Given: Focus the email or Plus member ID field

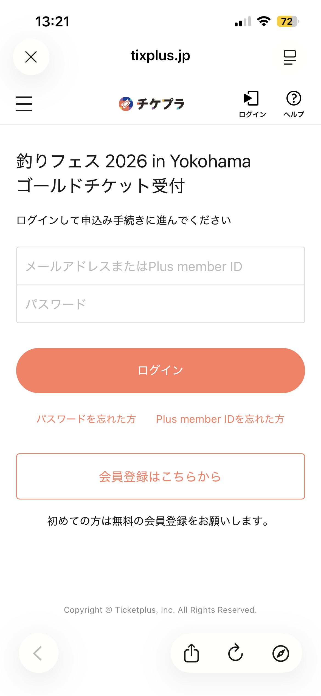Looking at the screenshot, I should (x=161, y=266).
